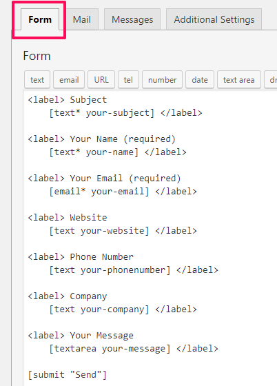Insert a text field tag
Viewport: 277px width, 386px height.
tap(37, 80)
